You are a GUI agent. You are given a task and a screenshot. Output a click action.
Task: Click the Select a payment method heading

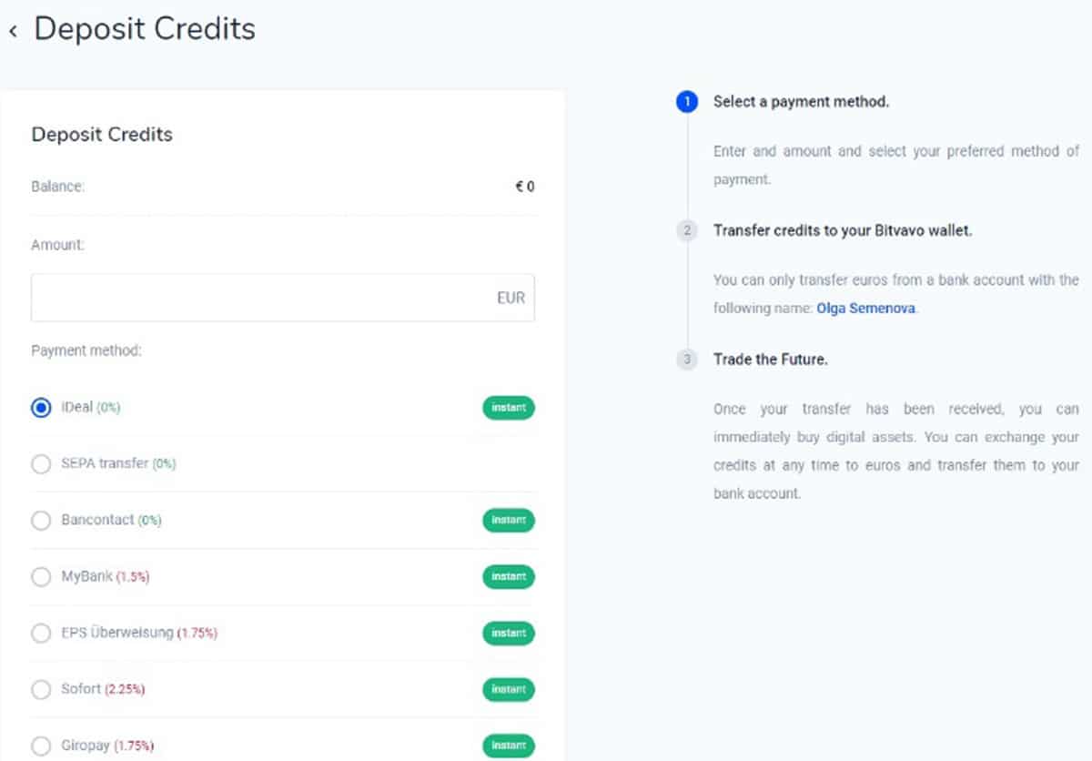[801, 102]
